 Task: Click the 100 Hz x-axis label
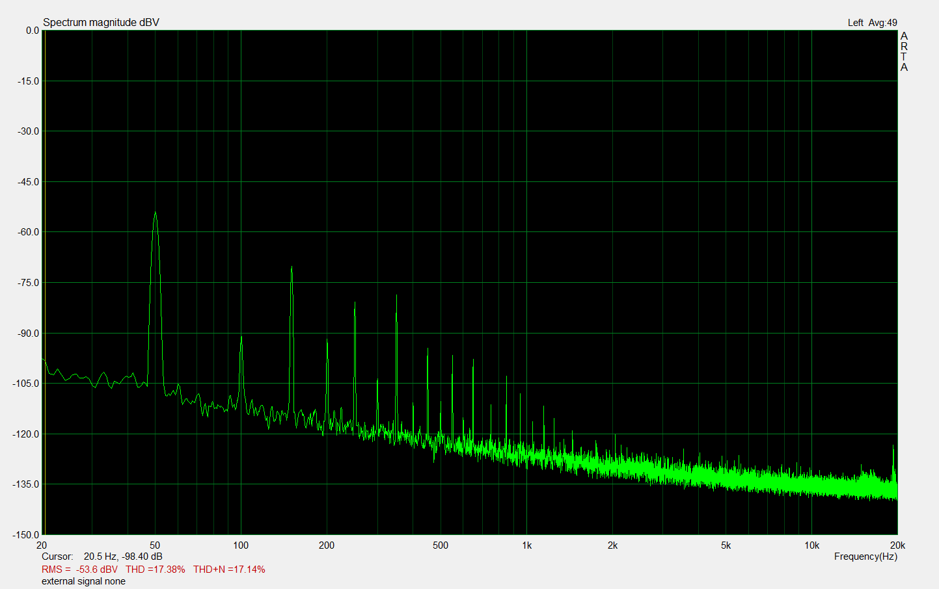point(241,545)
